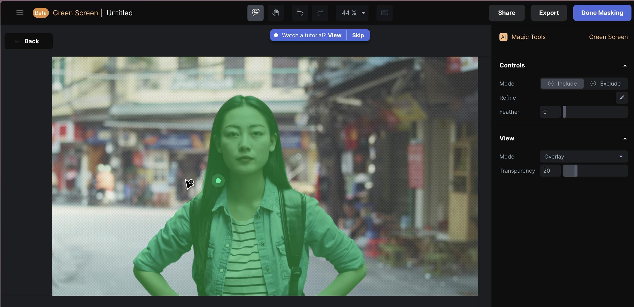Click the undo arrow icon
The width and height of the screenshot is (634, 307).
300,13
